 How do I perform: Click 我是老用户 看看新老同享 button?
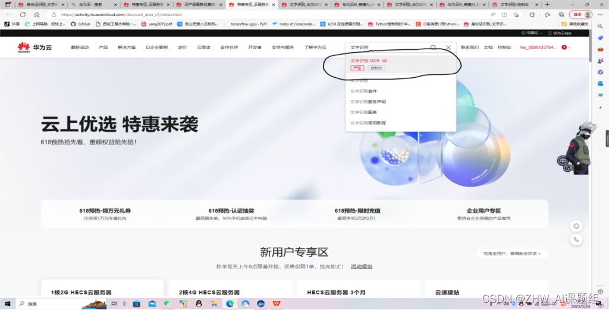(x=512, y=254)
